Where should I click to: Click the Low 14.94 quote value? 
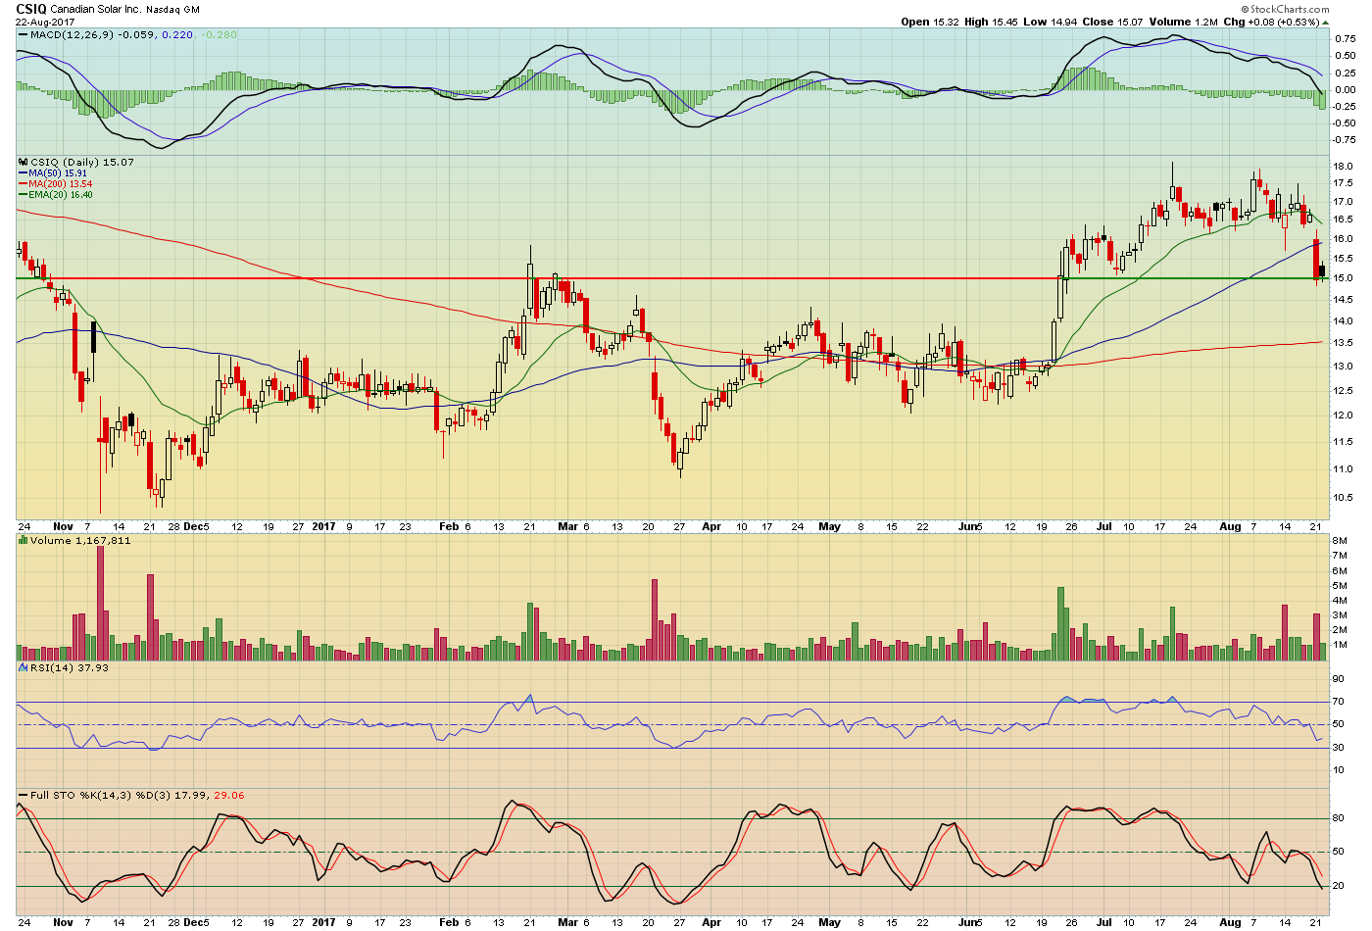1051,22
